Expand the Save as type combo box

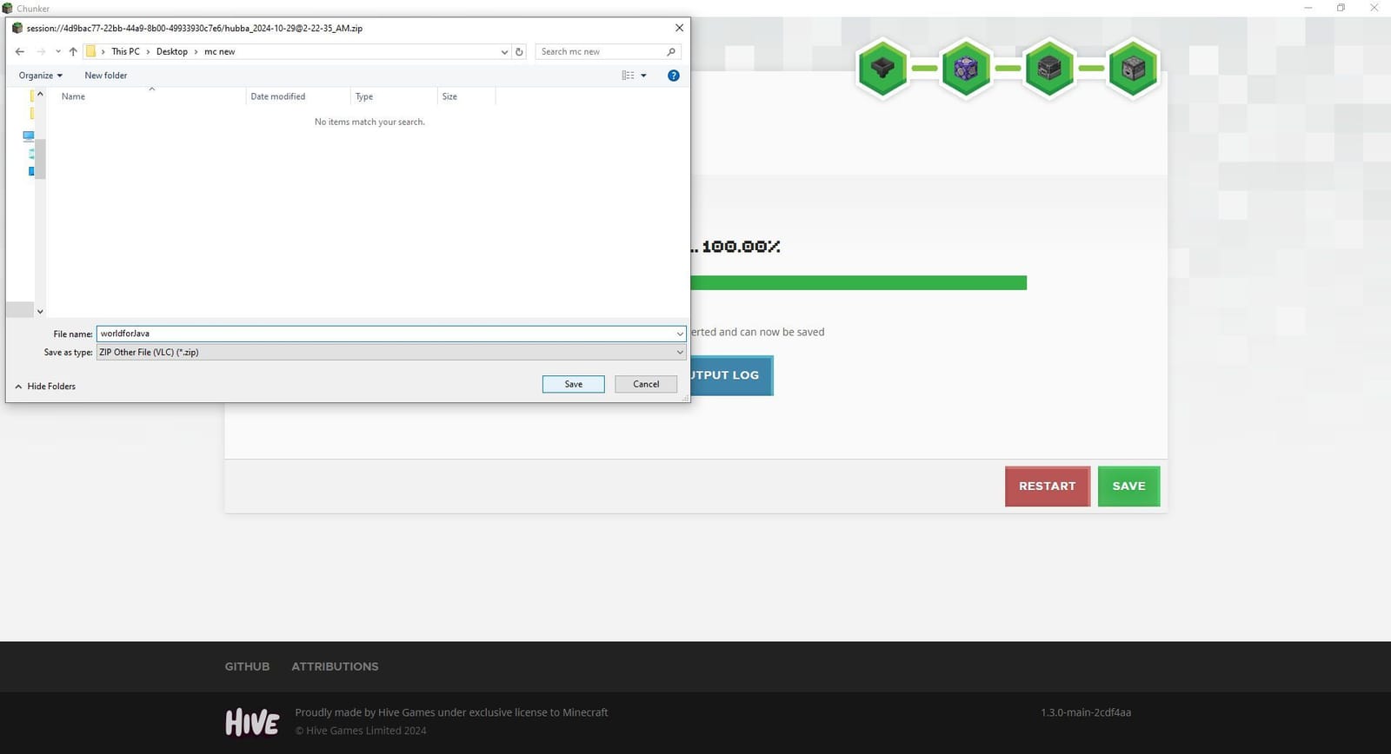389,353
